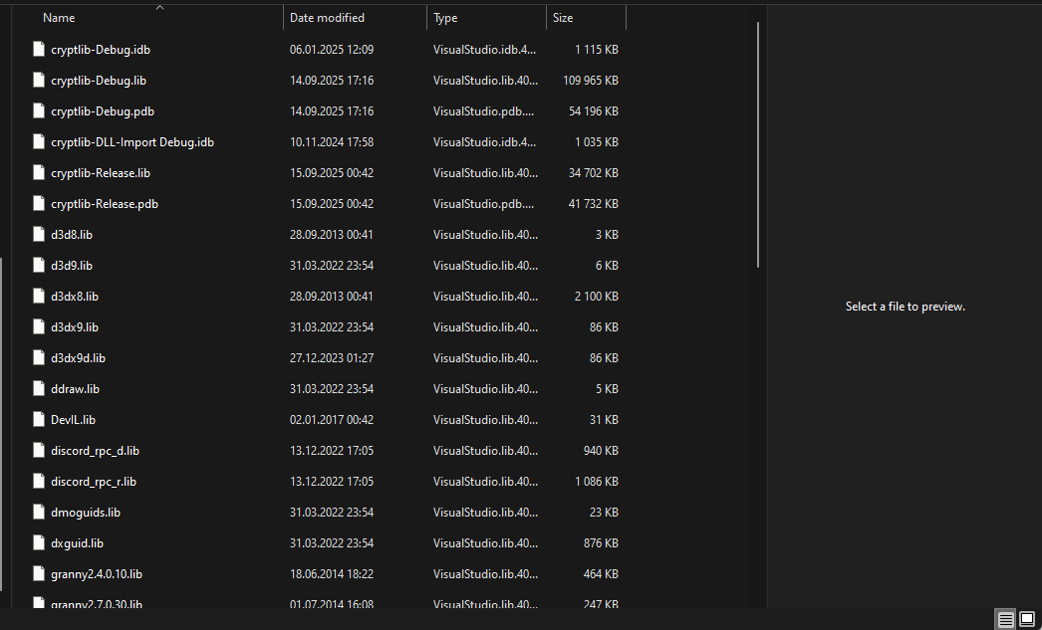Select cryptlib-DLL-Import Debug.idb file
The width and height of the screenshot is (1042, 630).
tap(131, 141)
